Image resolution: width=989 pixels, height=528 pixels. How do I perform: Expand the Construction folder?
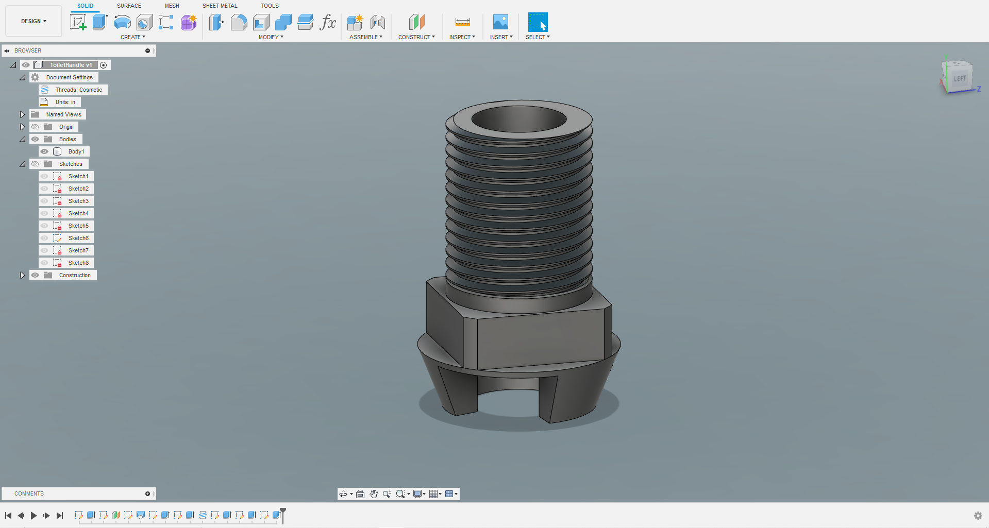pyautogui.click(x=22, y=275)
